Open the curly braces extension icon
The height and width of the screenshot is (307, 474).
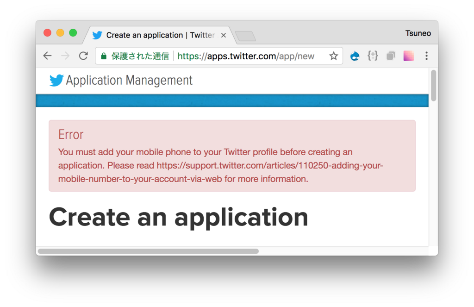pyautogui.click(x=373, y=56)
